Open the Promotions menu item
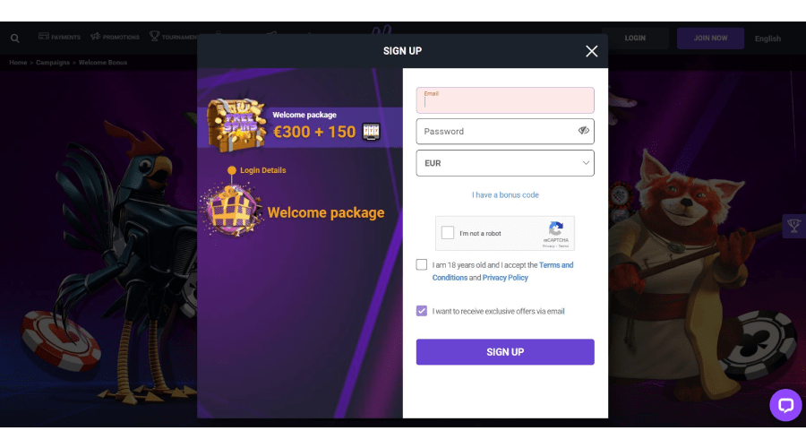 point(116,37)
